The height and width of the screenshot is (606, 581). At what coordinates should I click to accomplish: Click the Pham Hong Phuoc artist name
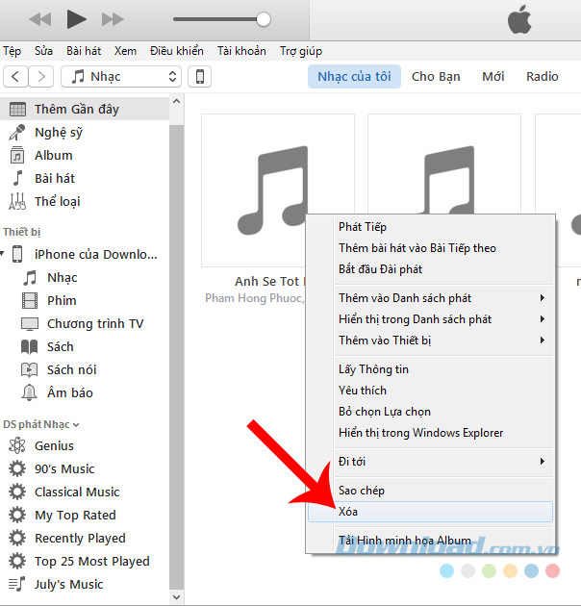pyautogui.click(x=254, y=298)
